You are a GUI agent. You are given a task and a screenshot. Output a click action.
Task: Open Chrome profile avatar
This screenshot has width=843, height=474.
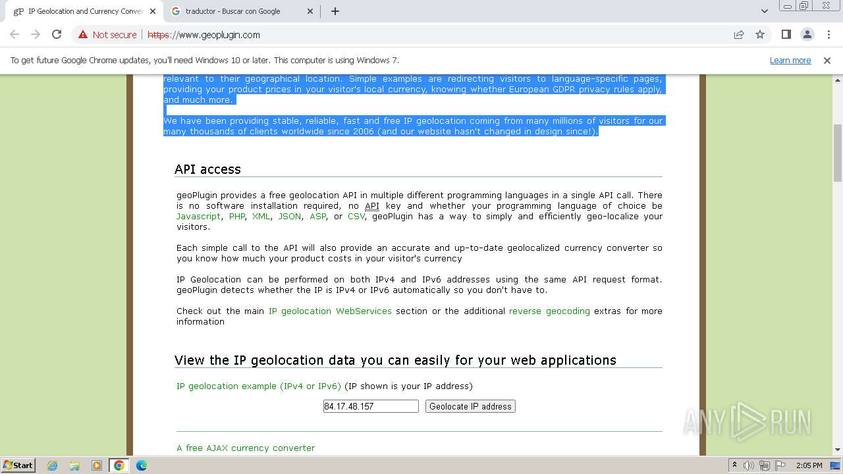[807, 34]
